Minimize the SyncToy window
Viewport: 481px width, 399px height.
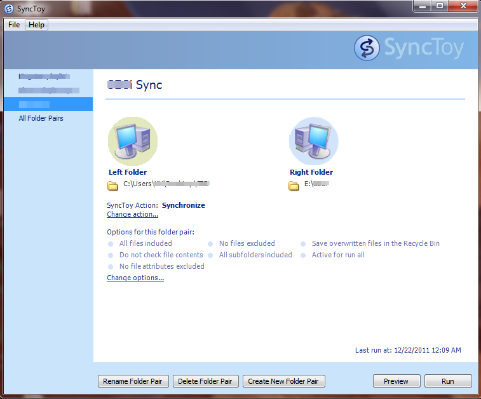click(x=423, y=6)
